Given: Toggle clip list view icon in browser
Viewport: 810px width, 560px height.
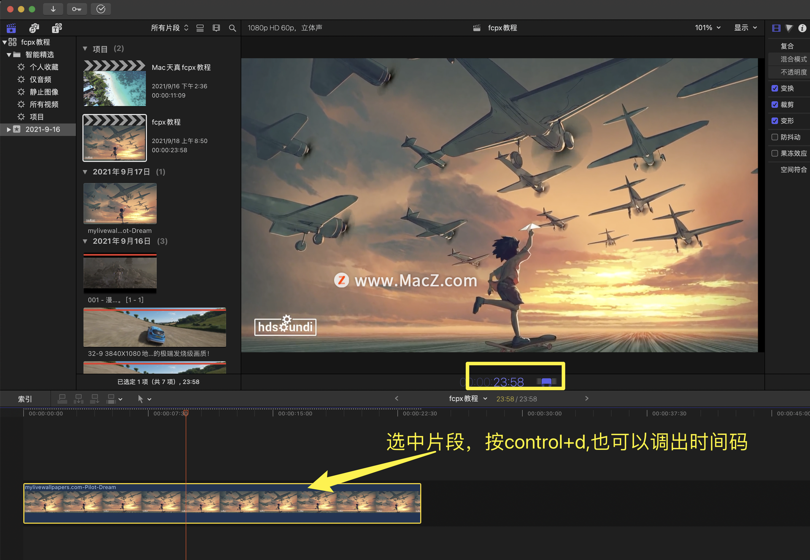Looking at the screenshot, I should pos(200,28).
